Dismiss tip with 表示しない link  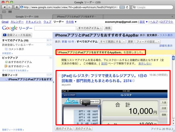click(145, 64)
